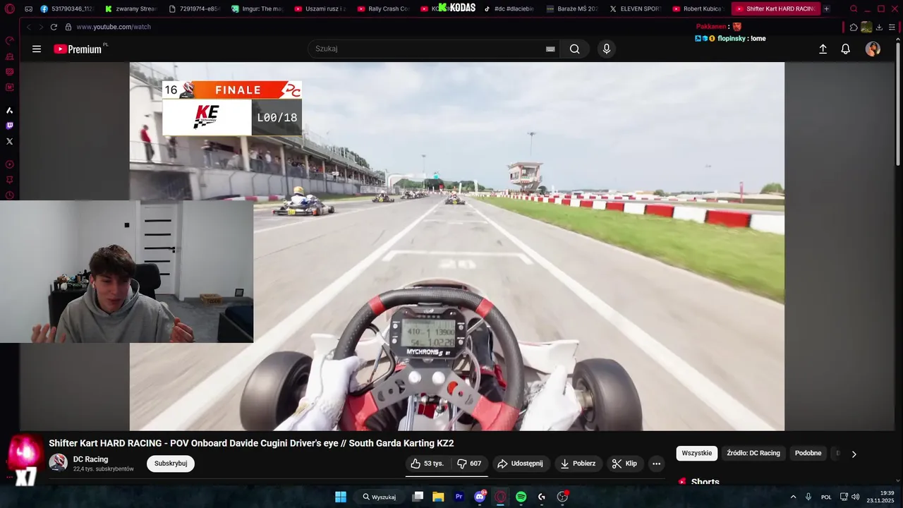Open the on-screen keyboard in search box
This screenshot has height=508, width=903.
pyautogui.click(x=550, y=49)
